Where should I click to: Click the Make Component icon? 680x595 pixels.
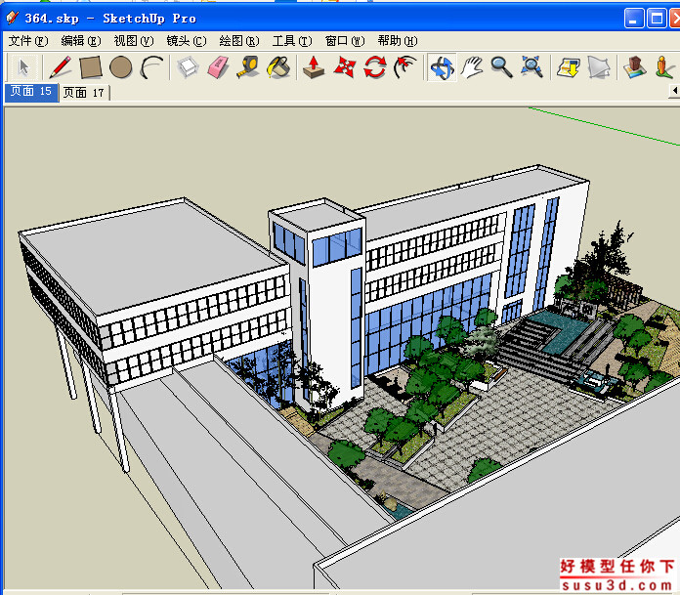pos(188,67)
